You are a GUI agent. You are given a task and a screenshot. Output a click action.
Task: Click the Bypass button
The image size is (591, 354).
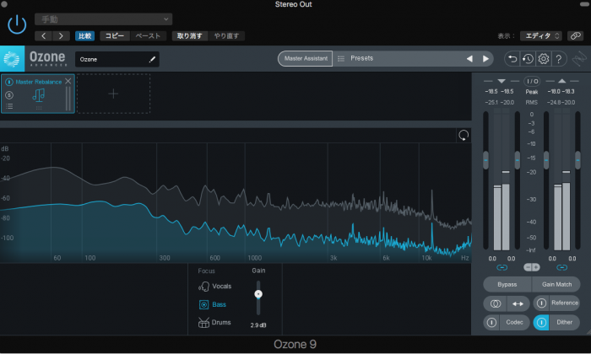tap(507, 284)
